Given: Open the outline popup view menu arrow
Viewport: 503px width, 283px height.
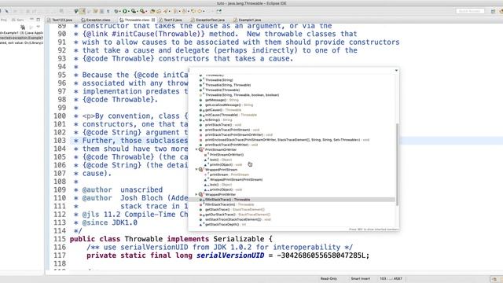Looking at the screenshot, I should click(396, 70).
